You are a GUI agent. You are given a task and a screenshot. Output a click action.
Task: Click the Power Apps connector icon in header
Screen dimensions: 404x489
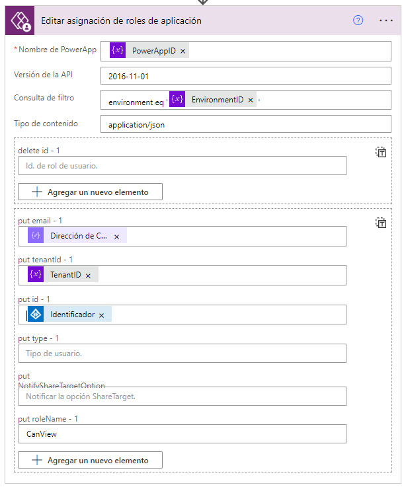tap(20, 20)
